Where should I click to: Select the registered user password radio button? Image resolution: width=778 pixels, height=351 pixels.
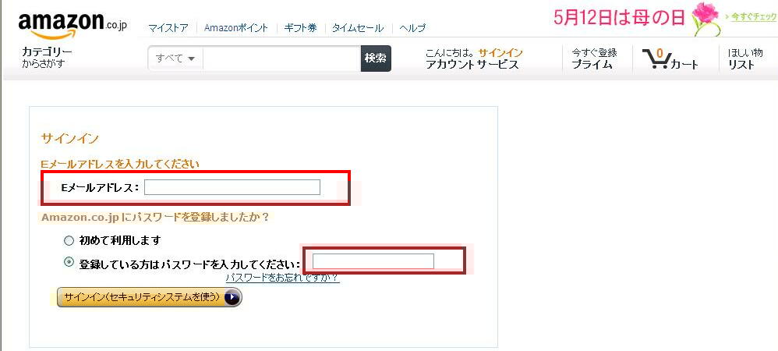pos(69,261)
